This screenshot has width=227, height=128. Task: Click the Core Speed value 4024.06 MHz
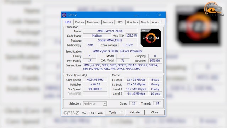pos(95,80)
